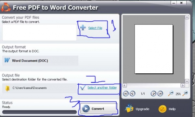
Task: Zoom out the preview with minus magnifier
Action: click(x=171, y=93)
